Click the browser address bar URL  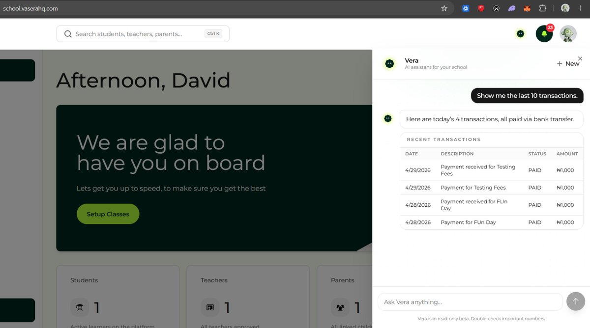pyautogui.click(x=30, y=8)
